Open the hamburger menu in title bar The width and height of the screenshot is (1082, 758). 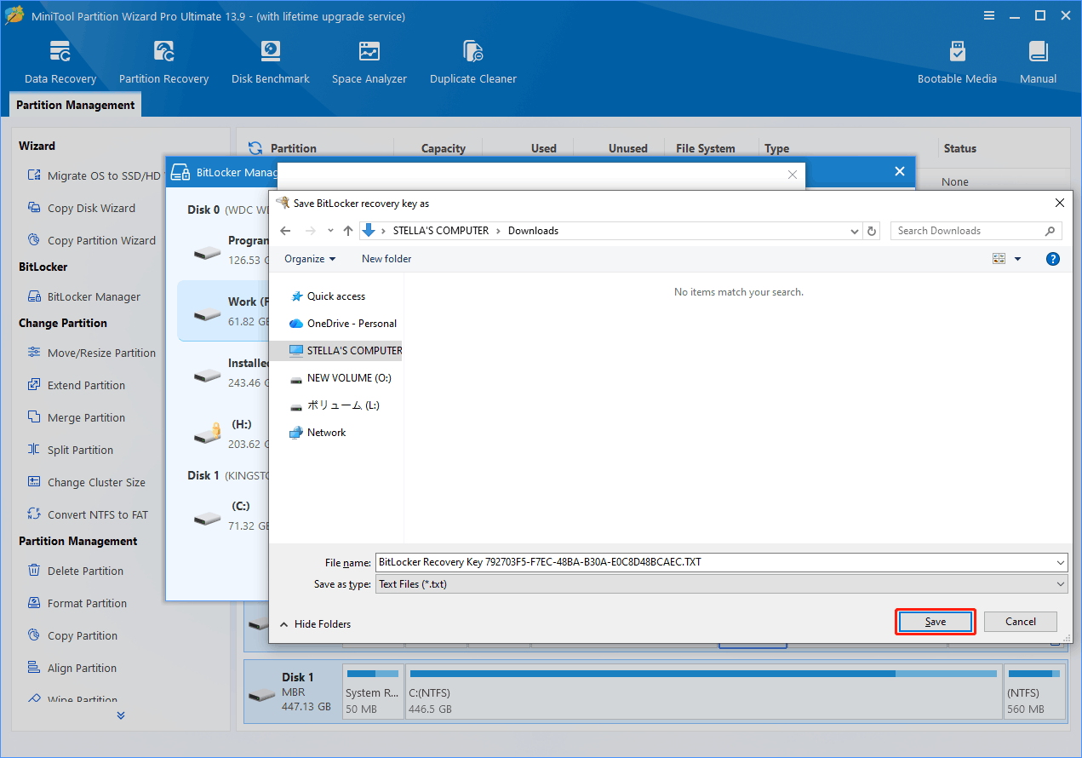[989, 16]
